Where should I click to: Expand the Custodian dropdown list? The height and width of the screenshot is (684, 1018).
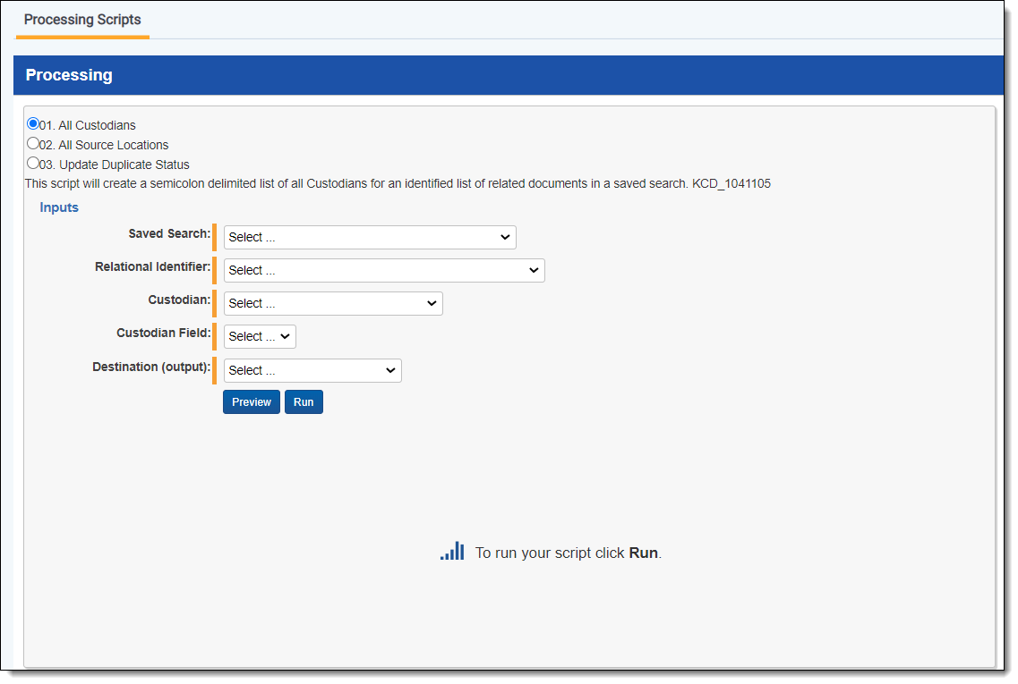[x=333, y=303]
